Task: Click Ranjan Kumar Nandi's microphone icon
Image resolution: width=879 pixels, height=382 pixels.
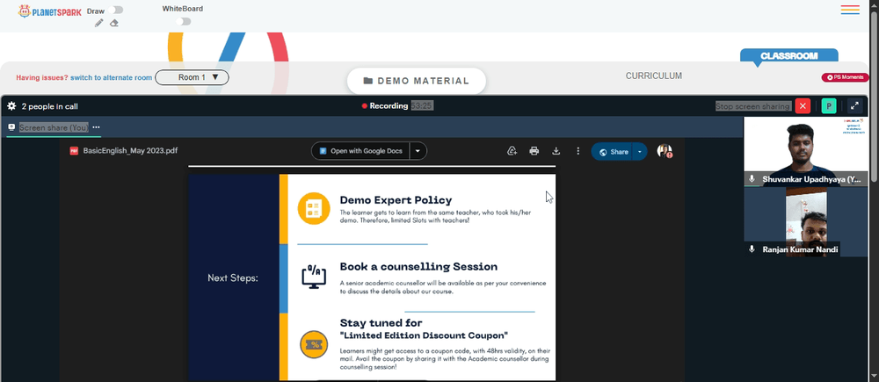Action: click(752, 249)
